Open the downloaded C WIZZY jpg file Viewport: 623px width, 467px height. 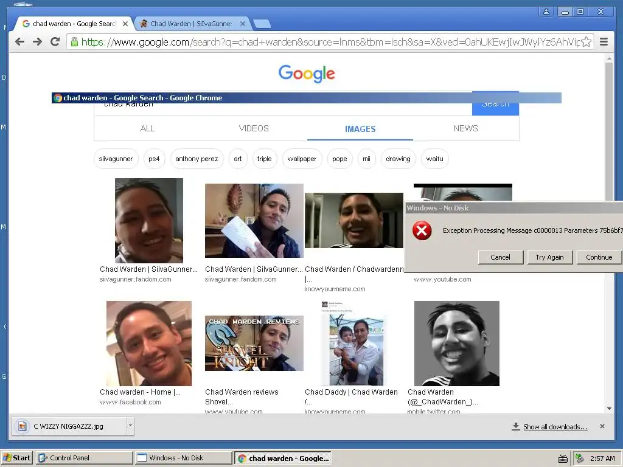(x=68, y=426)
